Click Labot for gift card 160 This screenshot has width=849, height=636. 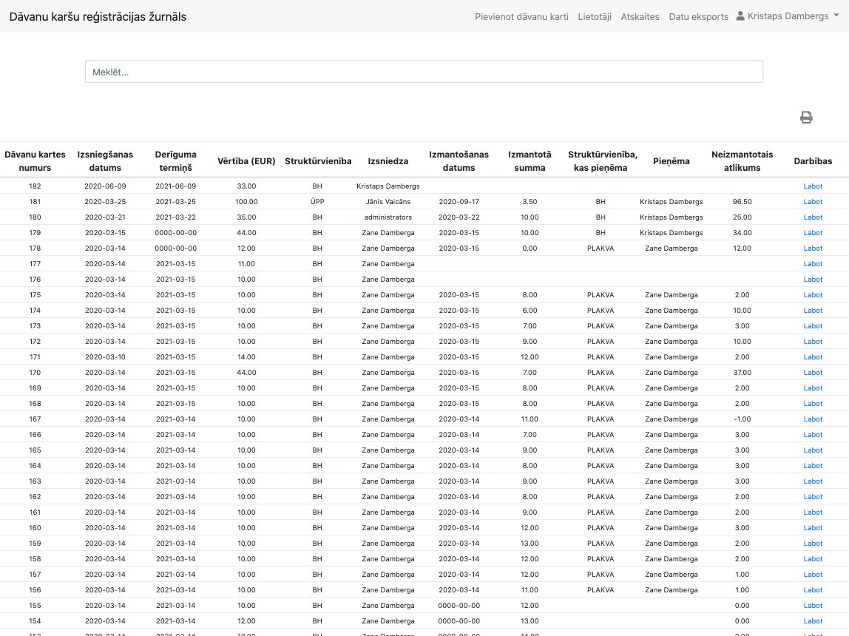click(813, 528)
